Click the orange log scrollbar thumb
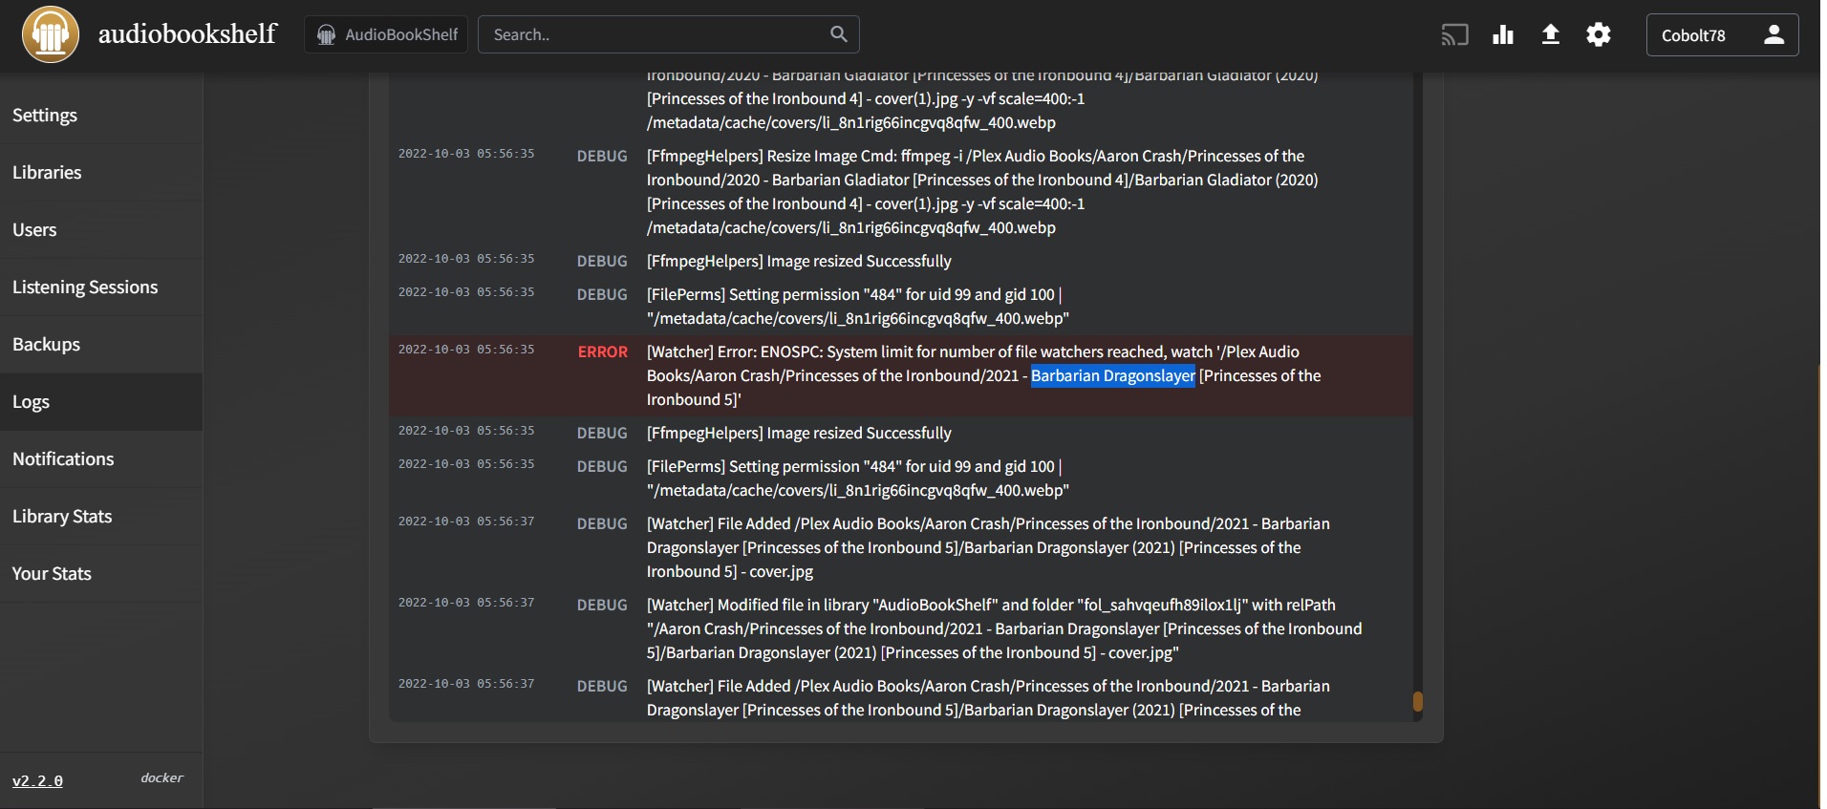This screenshot has width=1827, height=809. 1417,701
